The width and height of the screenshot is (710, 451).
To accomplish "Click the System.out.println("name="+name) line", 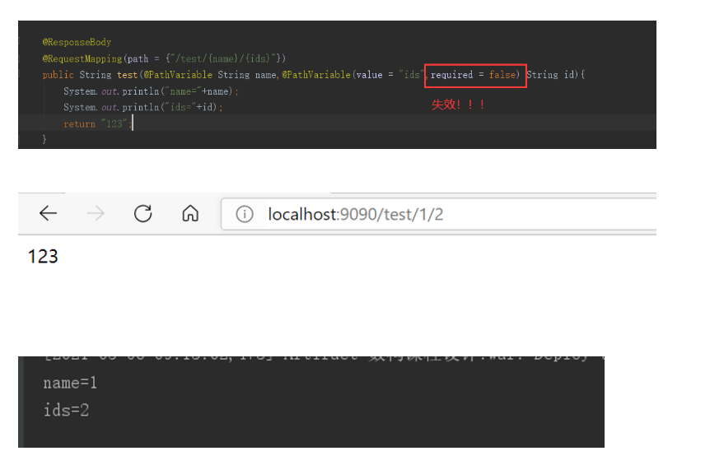I will 151,91.
